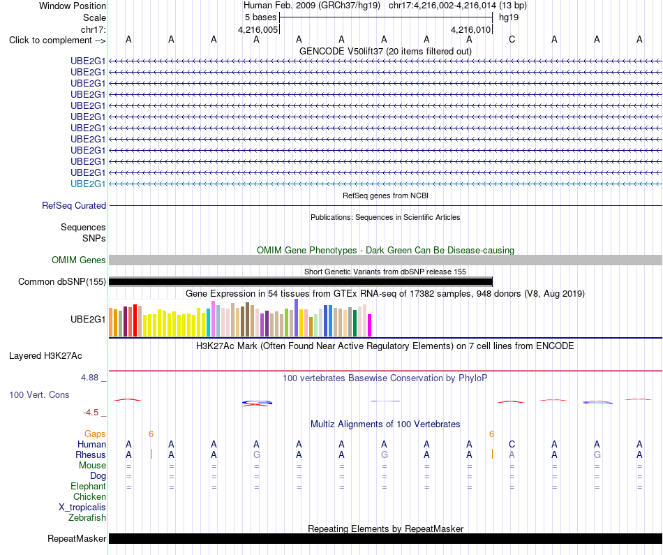Open the OMIM Gene Phenotypes track title
Image resolution: width=663 pixels, height=555 pixels.
(385, 251)
